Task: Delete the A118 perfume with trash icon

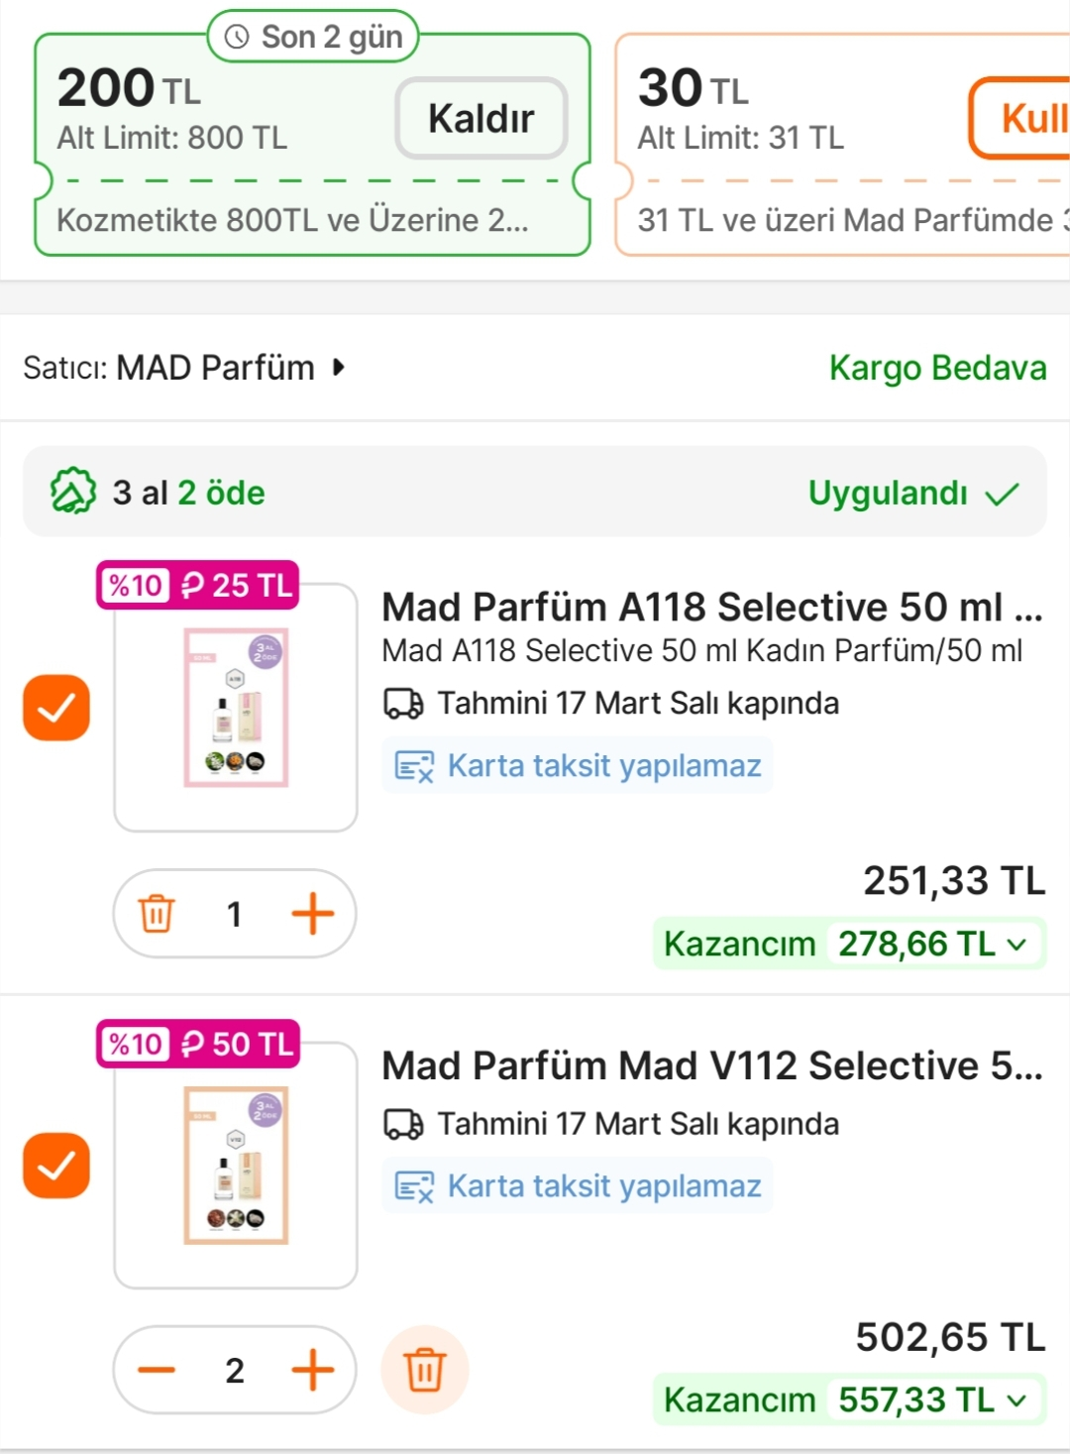Action: click(x=157, y=914)
